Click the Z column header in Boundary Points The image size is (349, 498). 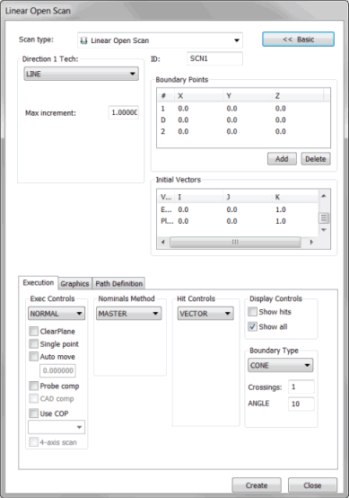(297, 96)
